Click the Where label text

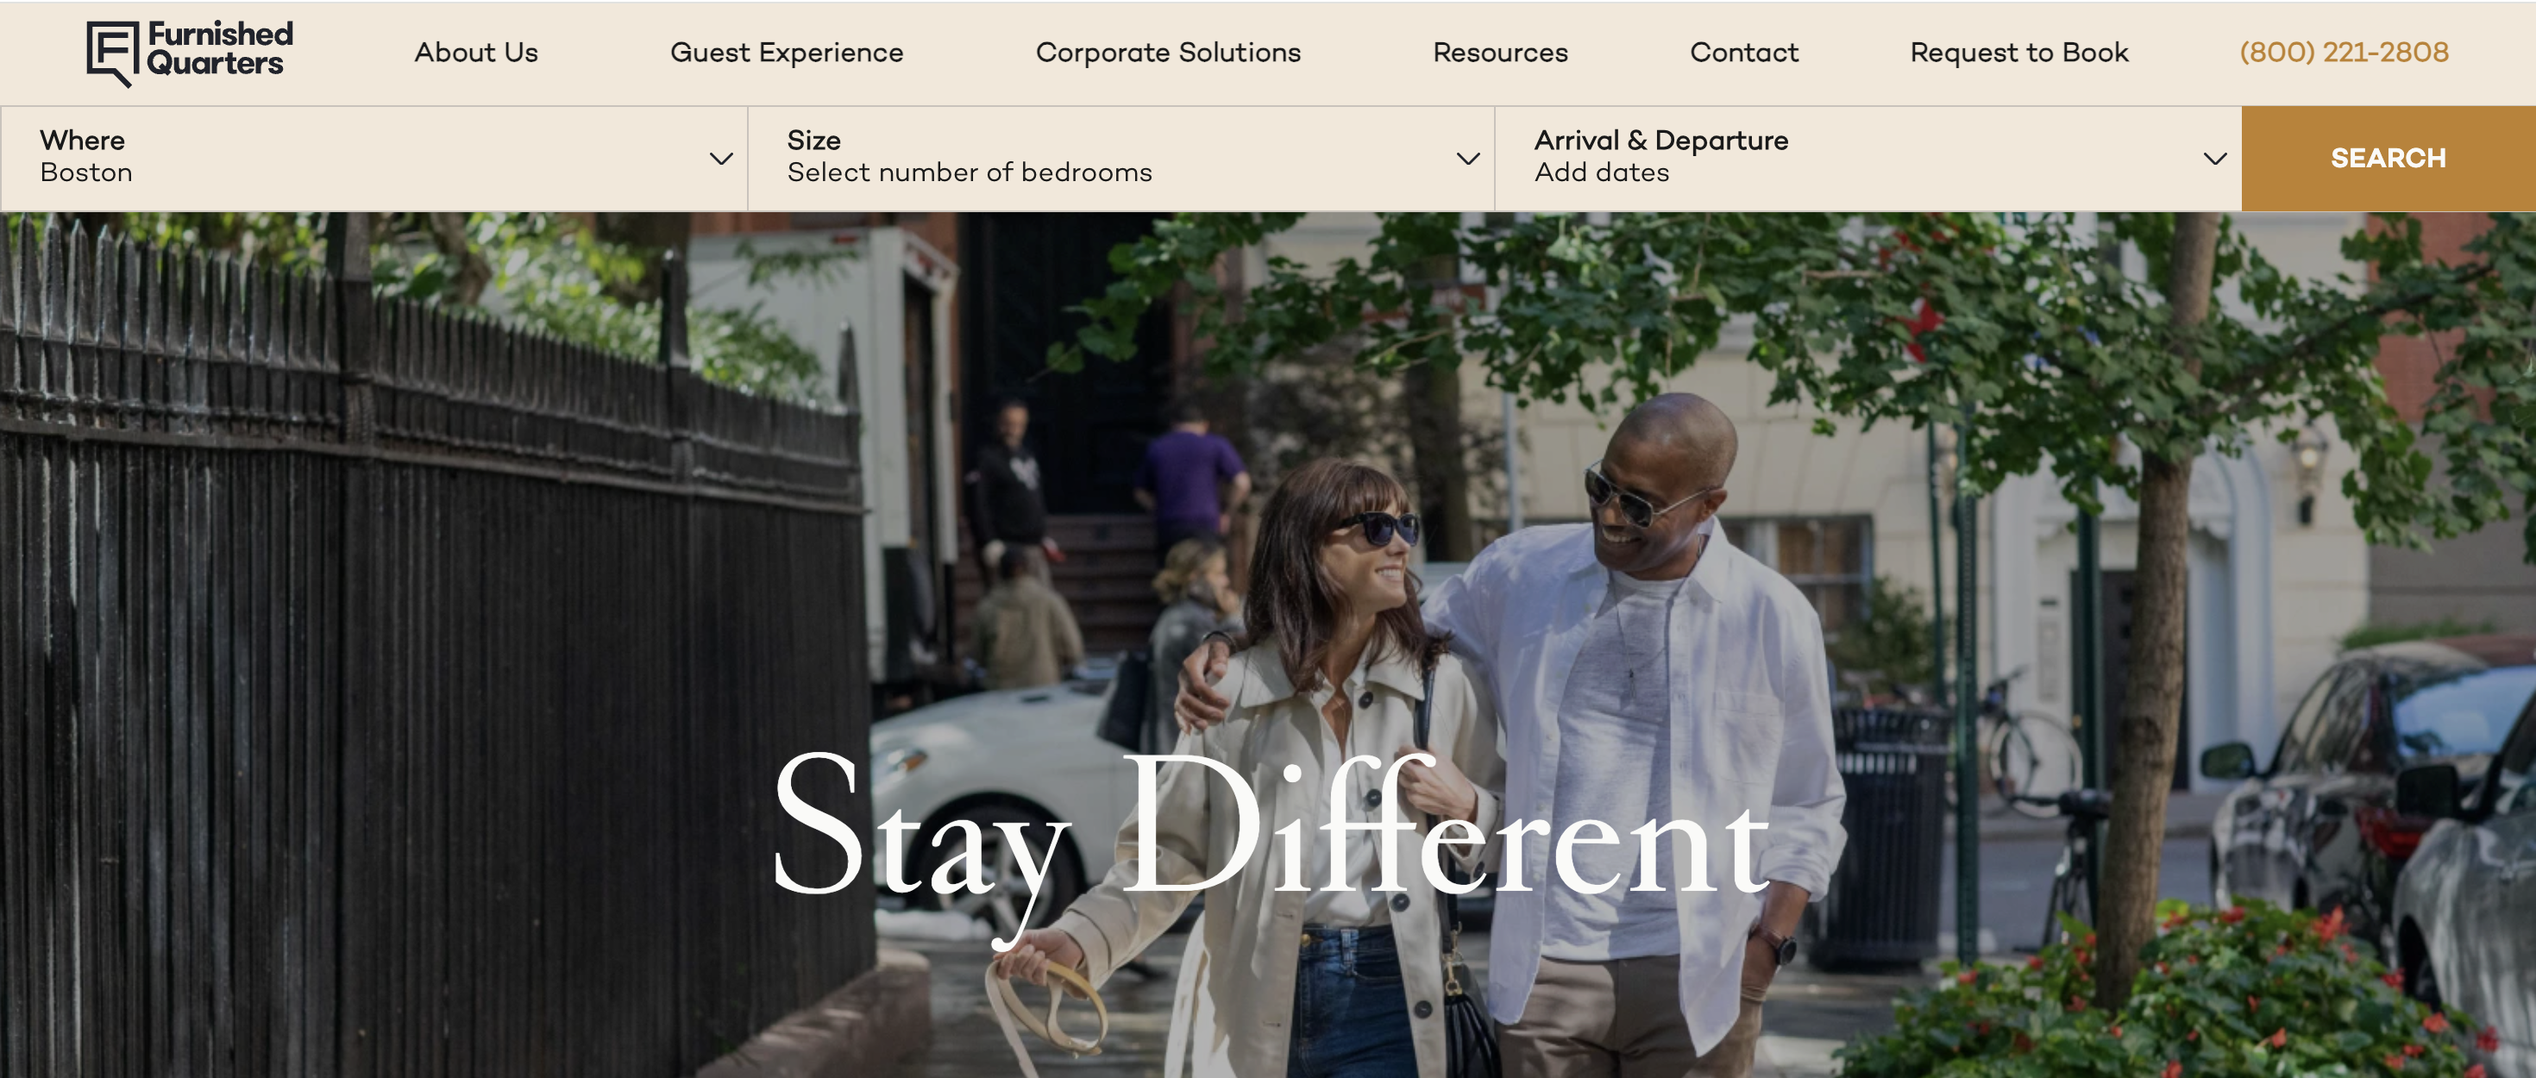coord(83,140)
